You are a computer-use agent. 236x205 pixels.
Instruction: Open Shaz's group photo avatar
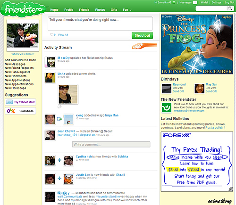[68, 179]
